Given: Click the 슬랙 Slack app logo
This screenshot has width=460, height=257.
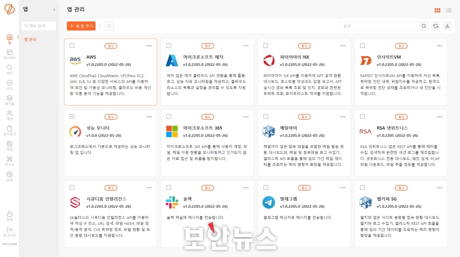Looking at the screenshot, I should pos(172,202).
